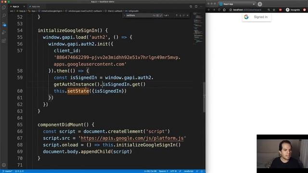Click the site info icon in address bar
The width and height of the screenshot is (308, 173).
click(x=231, y=10)
